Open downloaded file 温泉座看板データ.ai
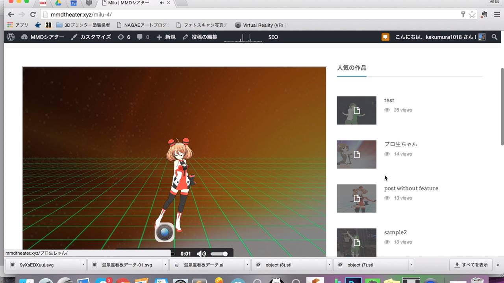Screen dimensions: 504x283 tap(208, 265)
